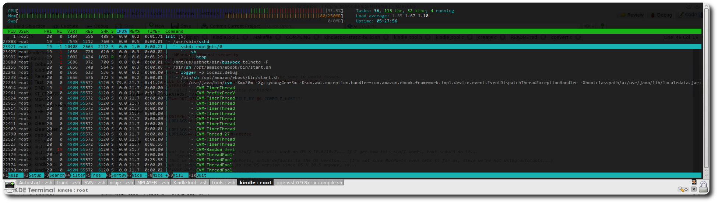The height and width of the screenshot is (203, 718).
Task: Select the 'busybox telnetd -F' process row
Action: pos(352,62)
